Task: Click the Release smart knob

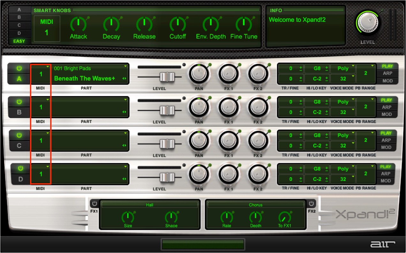Action: 144,24
